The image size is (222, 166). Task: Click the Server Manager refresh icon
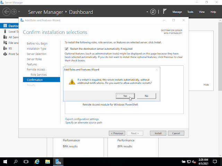point(153,12)
